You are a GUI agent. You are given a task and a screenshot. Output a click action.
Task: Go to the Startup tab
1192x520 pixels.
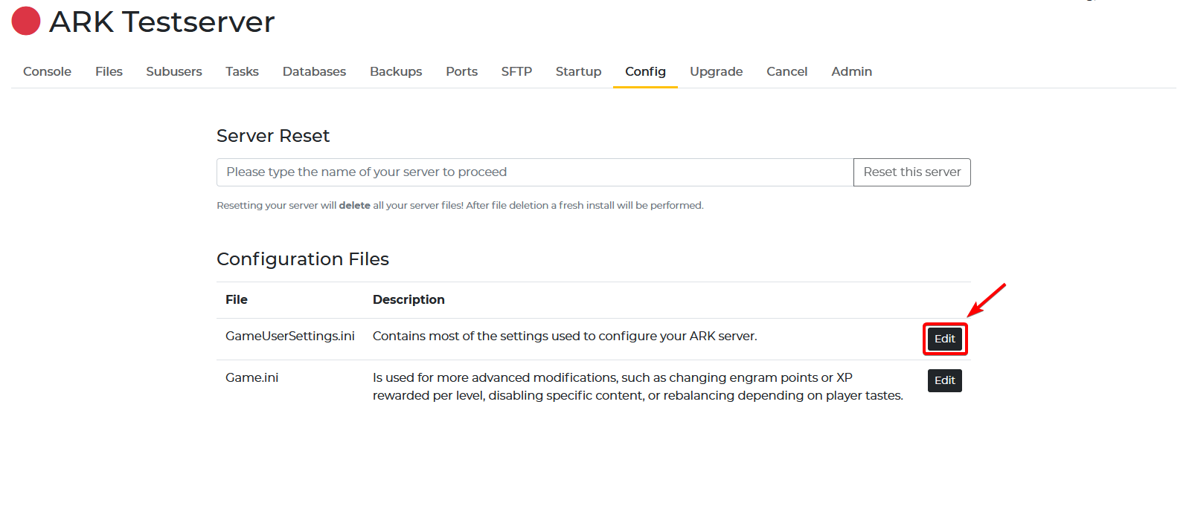tap(578, 71)
